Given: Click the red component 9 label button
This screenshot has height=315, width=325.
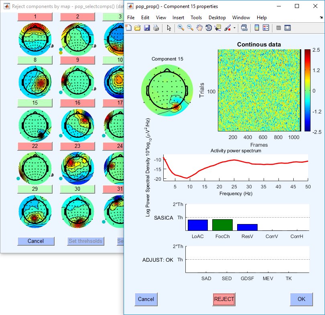Looking at the screenshot, I should [x=77, y=60].
